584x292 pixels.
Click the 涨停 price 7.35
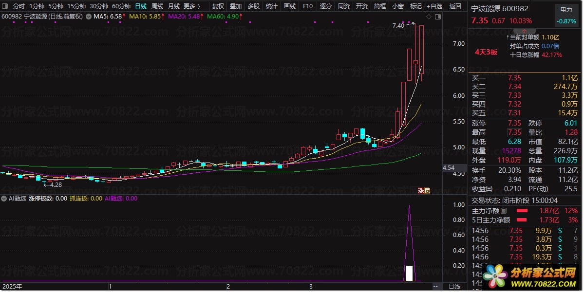tap(514, 123)
